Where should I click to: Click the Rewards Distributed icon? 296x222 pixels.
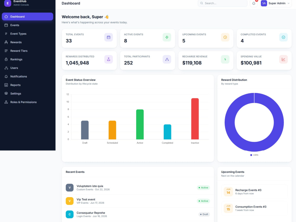pos(109,59)
